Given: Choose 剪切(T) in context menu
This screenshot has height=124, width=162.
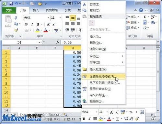Looking at the screenshot, I should [104, 5].
